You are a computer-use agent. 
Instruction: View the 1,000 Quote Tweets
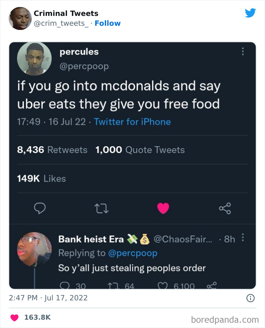pyautogui.click(x=139, y=150)
